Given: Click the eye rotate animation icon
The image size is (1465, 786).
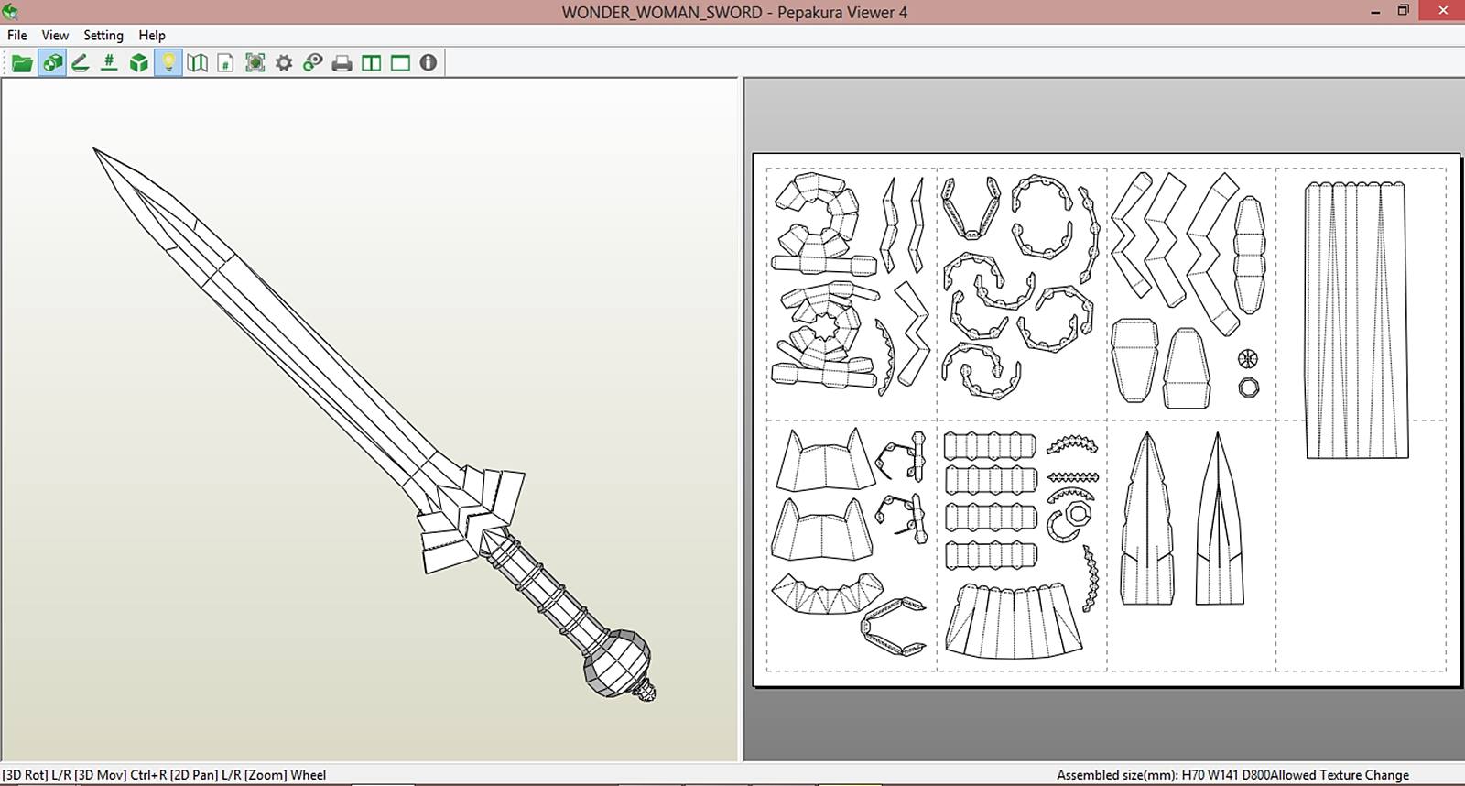Looking at the screenshot, I should pyautogui.click(x=313, y=63).
